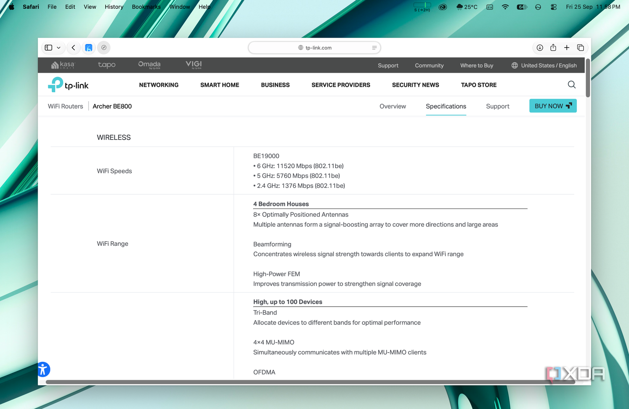The image size is (629, 409).
Task: Click the WIRELESS section heading
Action: point(114,138)
